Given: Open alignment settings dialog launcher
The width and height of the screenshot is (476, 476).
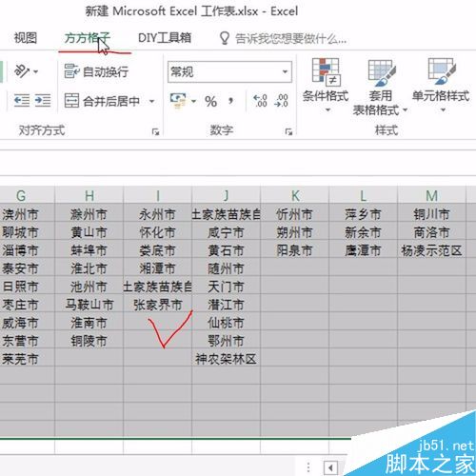Looking at the screenshot, I should (155, 131).
